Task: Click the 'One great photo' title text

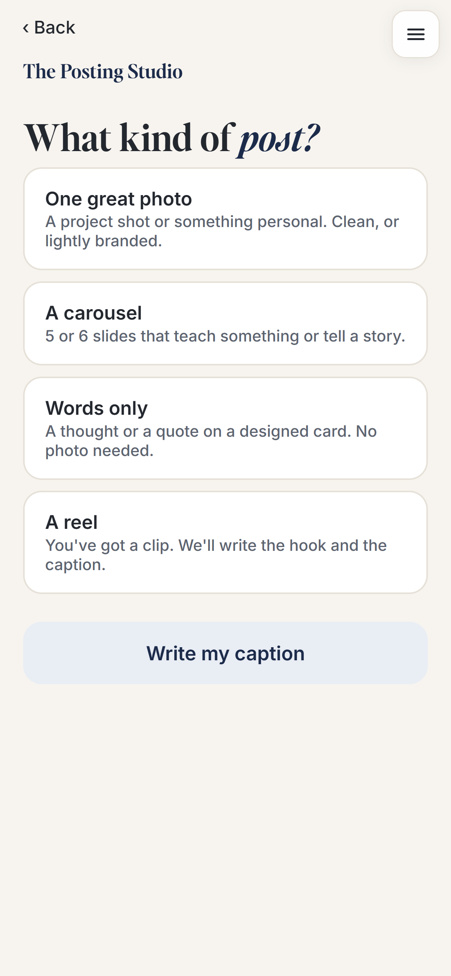Action: click(x=119, y=199)
